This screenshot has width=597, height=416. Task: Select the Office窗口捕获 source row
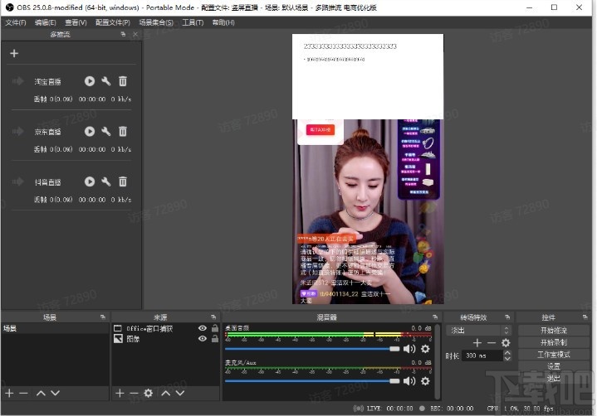point(165,328)
